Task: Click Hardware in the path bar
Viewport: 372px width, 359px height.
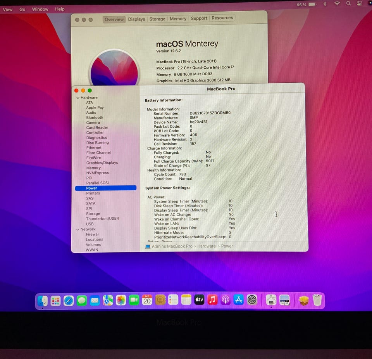Action: pyautogui.click(x=207, y=246)
